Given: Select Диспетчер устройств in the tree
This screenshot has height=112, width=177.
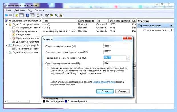Looking at the screenshot, I should tap(28, 42).
